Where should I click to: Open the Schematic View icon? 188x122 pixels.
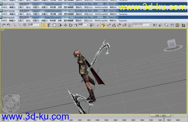pyautogui.click(x=177, y=25)
